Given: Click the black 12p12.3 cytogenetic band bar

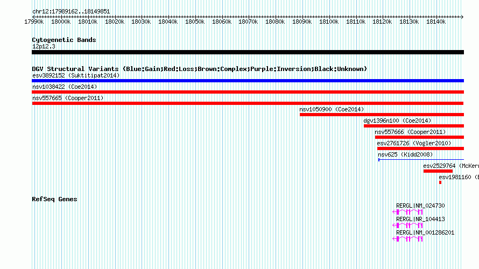Looking at the screenshot, I should [248, 52].
